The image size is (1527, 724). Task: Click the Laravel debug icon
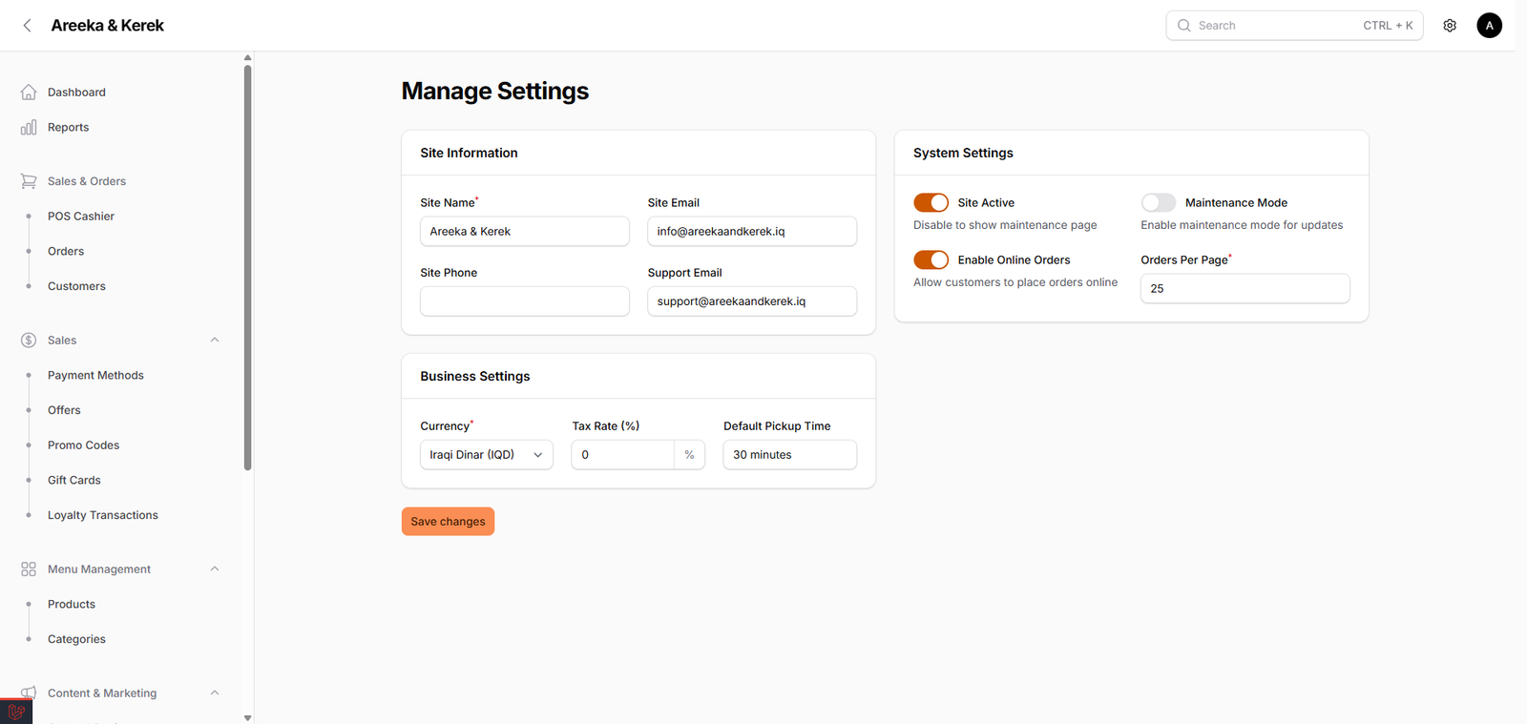point(16,712)
